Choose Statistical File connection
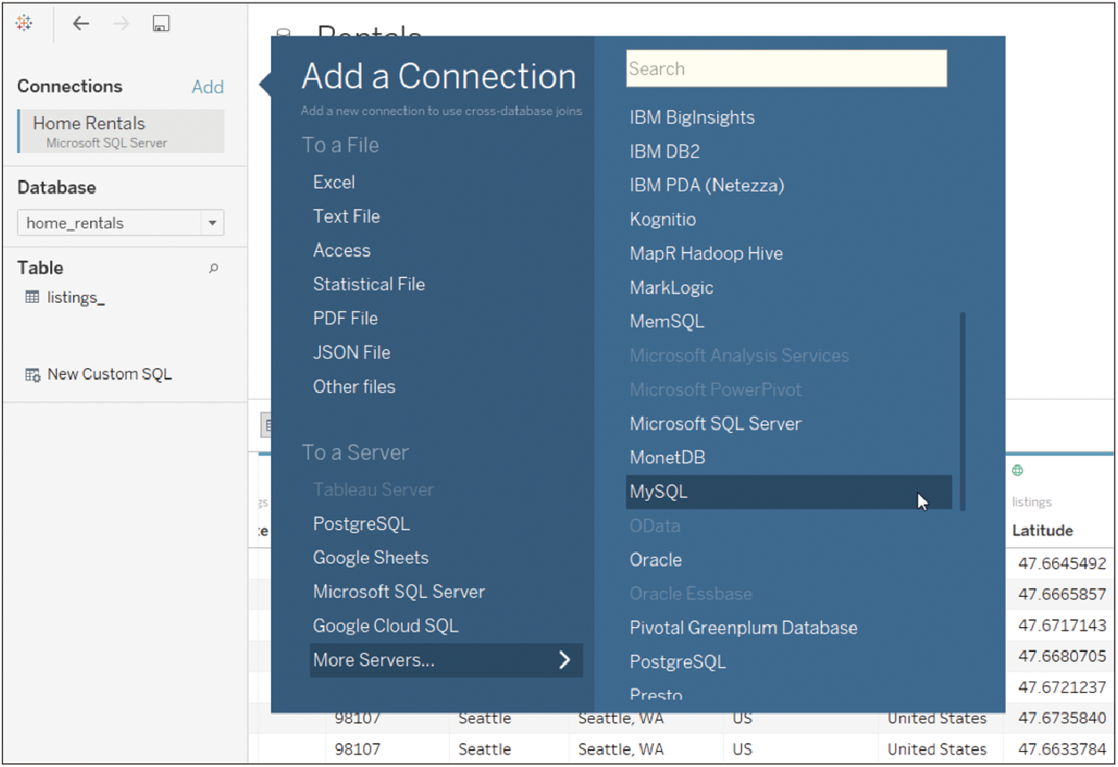This screenshot has height=767, width=1118. pyautogui.click(x=369, y=284)
